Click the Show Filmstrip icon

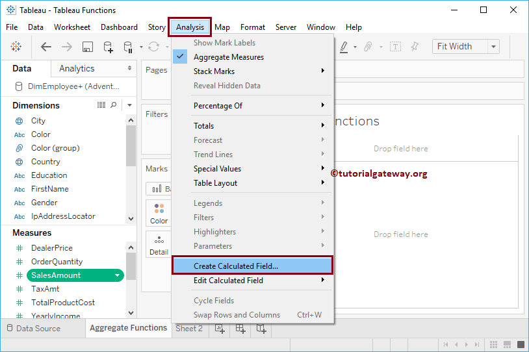click(x=508, y=345)
